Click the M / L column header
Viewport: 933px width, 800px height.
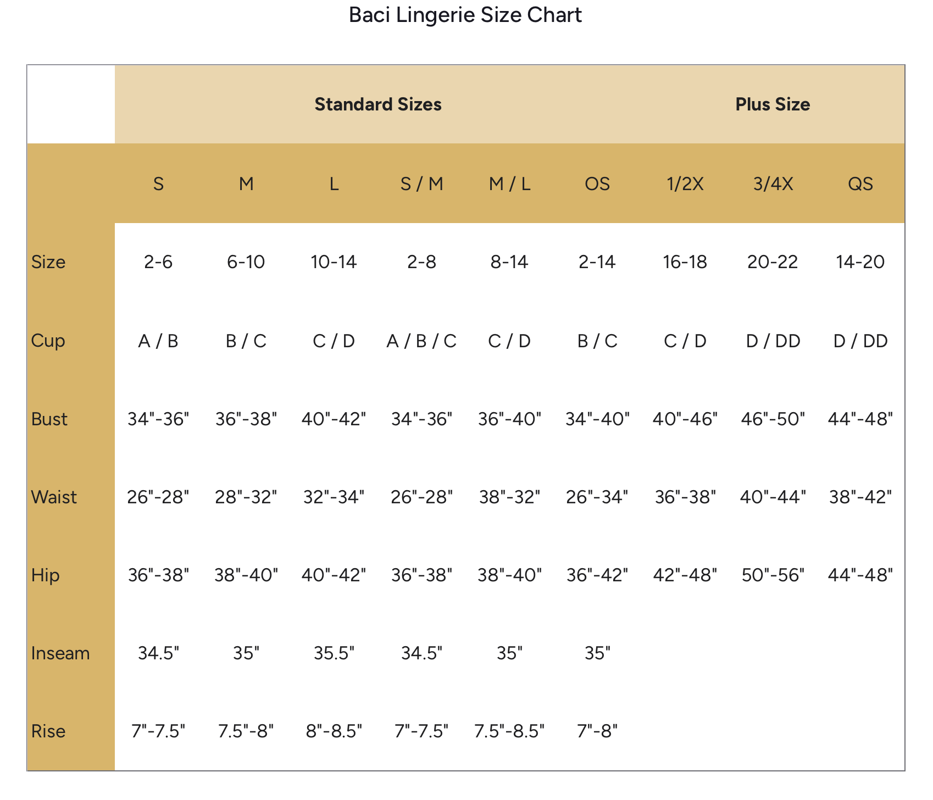click(x=509, y=184)
